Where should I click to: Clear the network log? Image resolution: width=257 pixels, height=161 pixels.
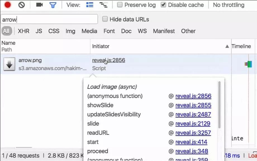point(22,5)
